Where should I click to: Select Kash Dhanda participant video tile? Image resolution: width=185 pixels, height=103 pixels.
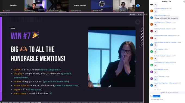(x=35, y=6)
